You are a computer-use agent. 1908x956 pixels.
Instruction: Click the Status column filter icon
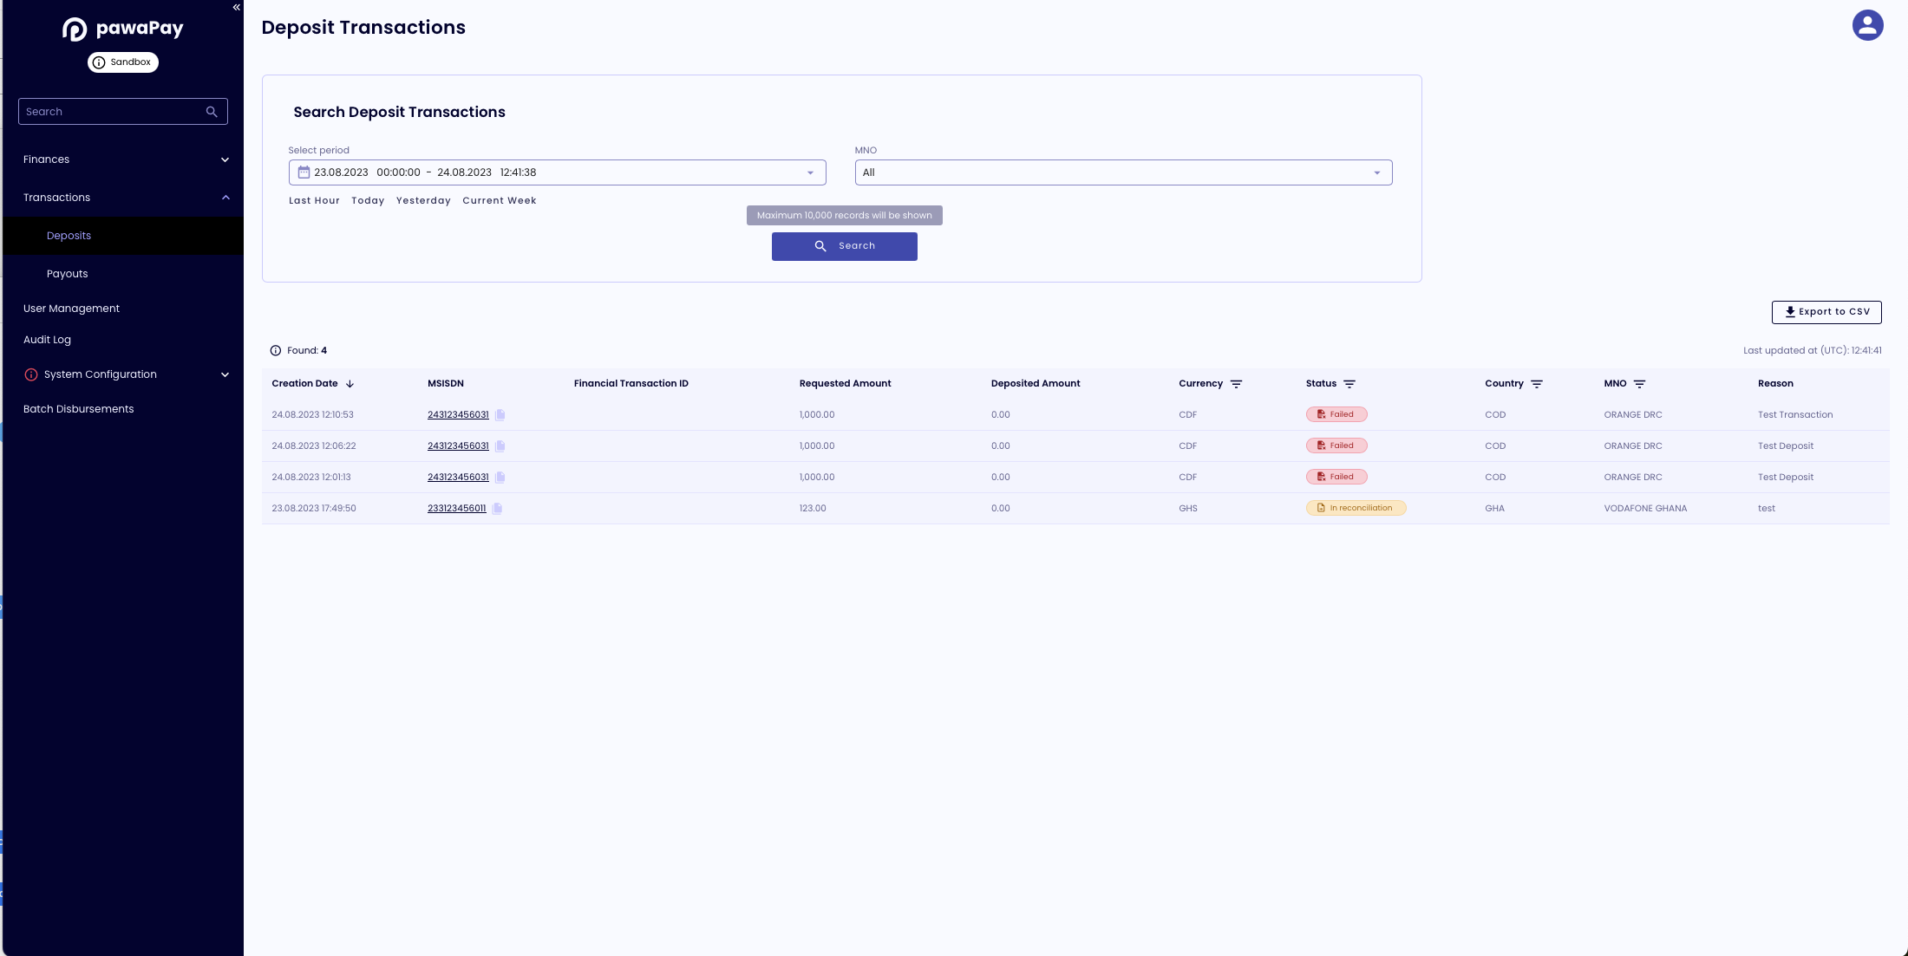1349,384
